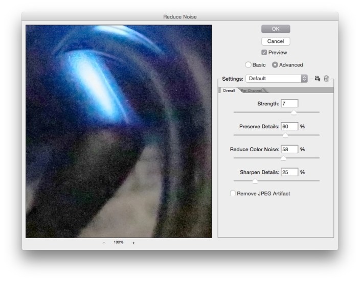Uncheck the Preview checkbox
The image size is (360, 281).
point(264,53)
